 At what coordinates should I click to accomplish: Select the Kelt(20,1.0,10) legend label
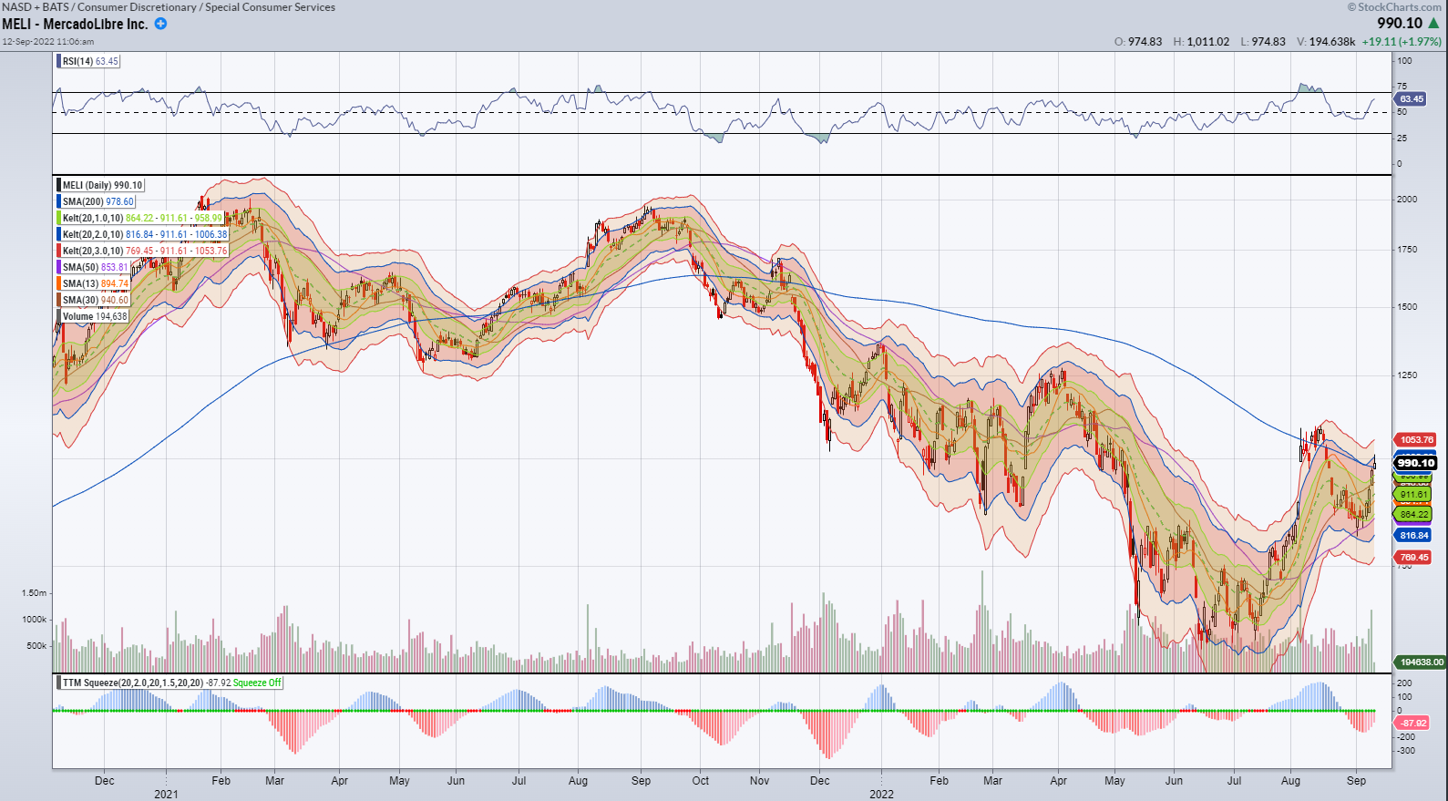pos(140,218)
